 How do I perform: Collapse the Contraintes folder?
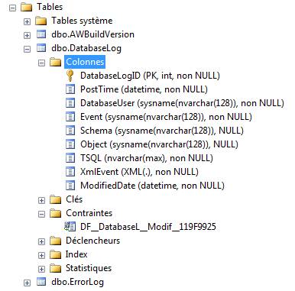click(x=41, y=214)
